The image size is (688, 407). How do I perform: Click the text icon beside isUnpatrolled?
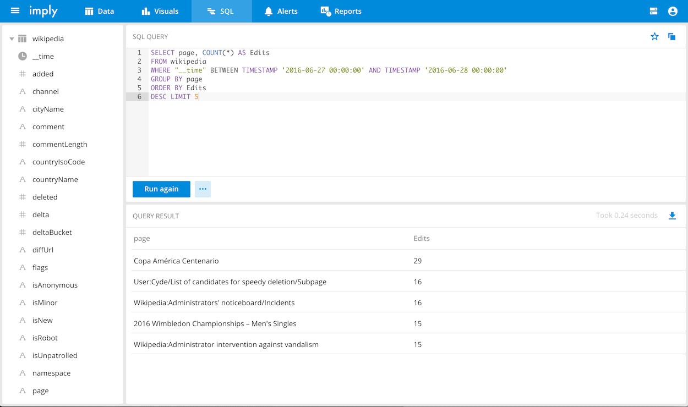pos(23,355)
